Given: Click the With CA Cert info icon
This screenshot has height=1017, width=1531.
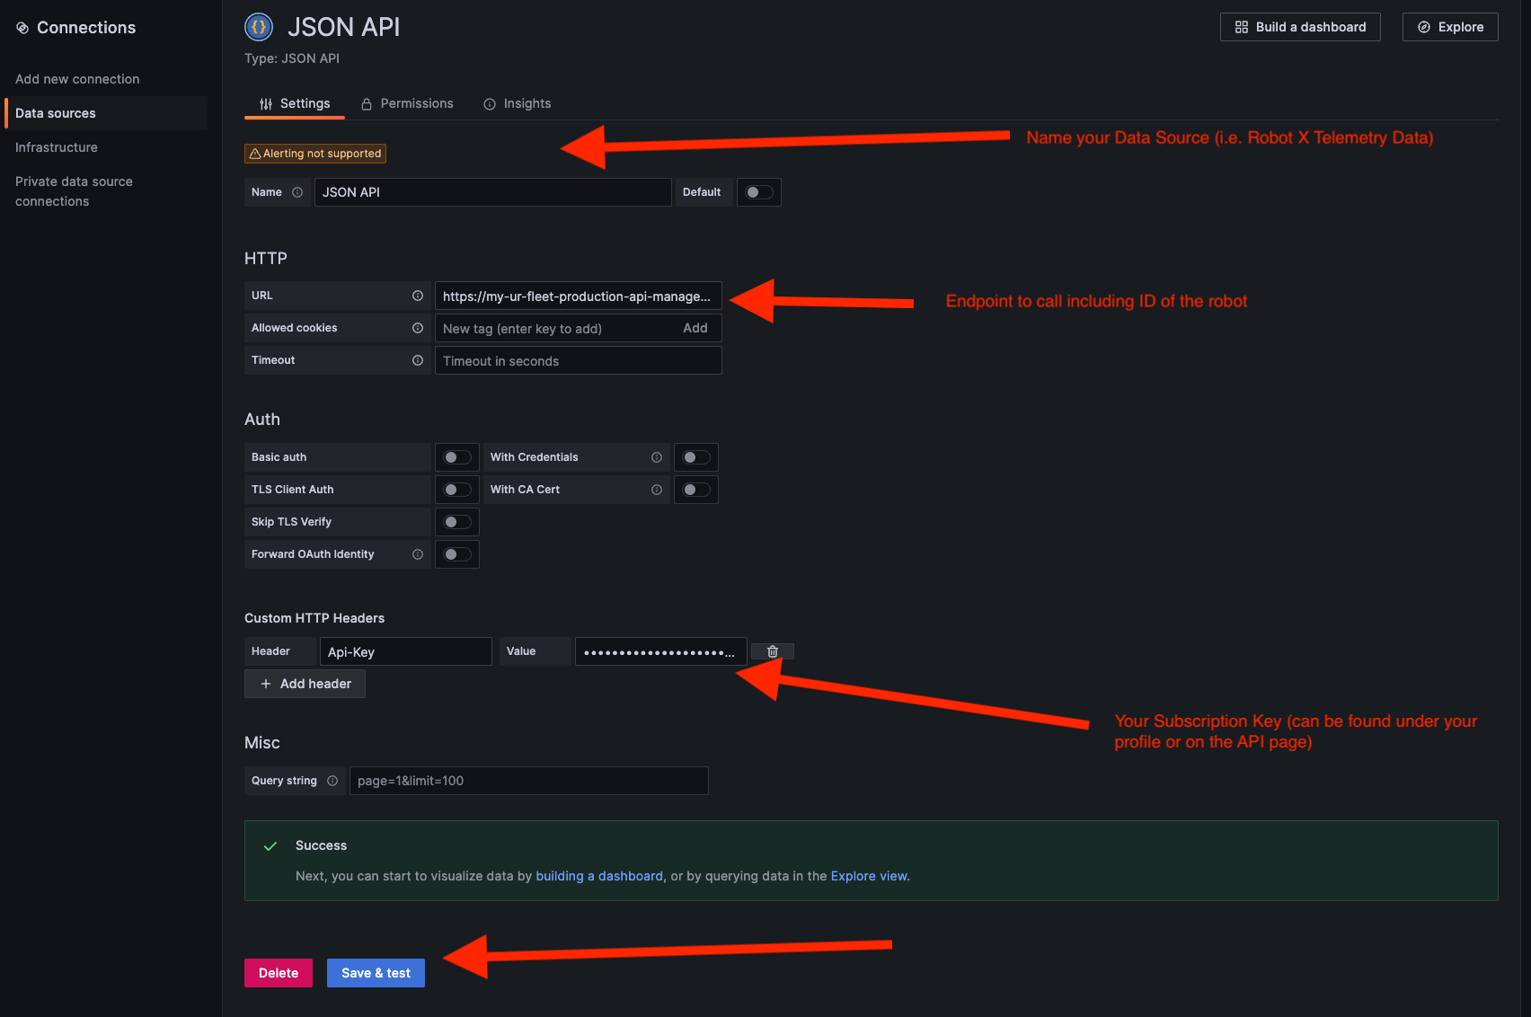Looking at the screenshot, I should pos(657,489).
